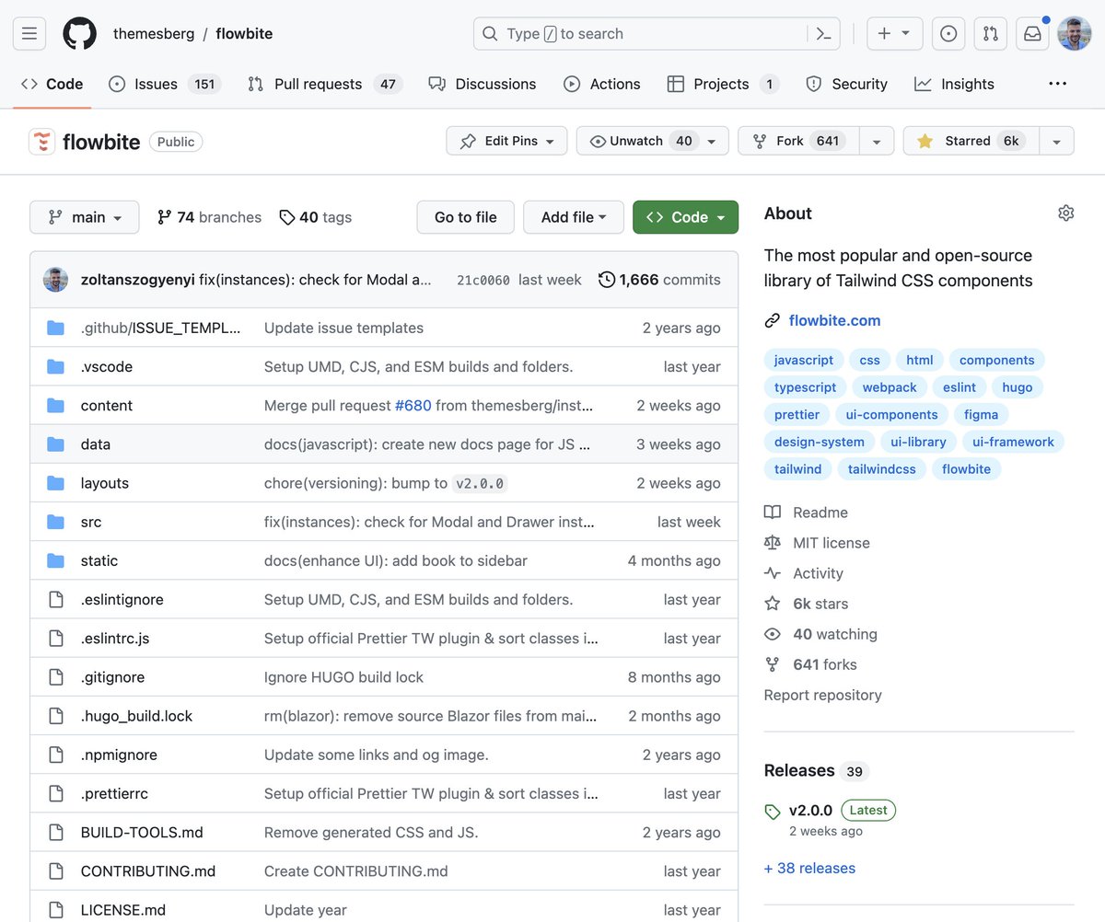Open pull request #680 link
The image size is (1105, 922).
(x=413, y=406)
